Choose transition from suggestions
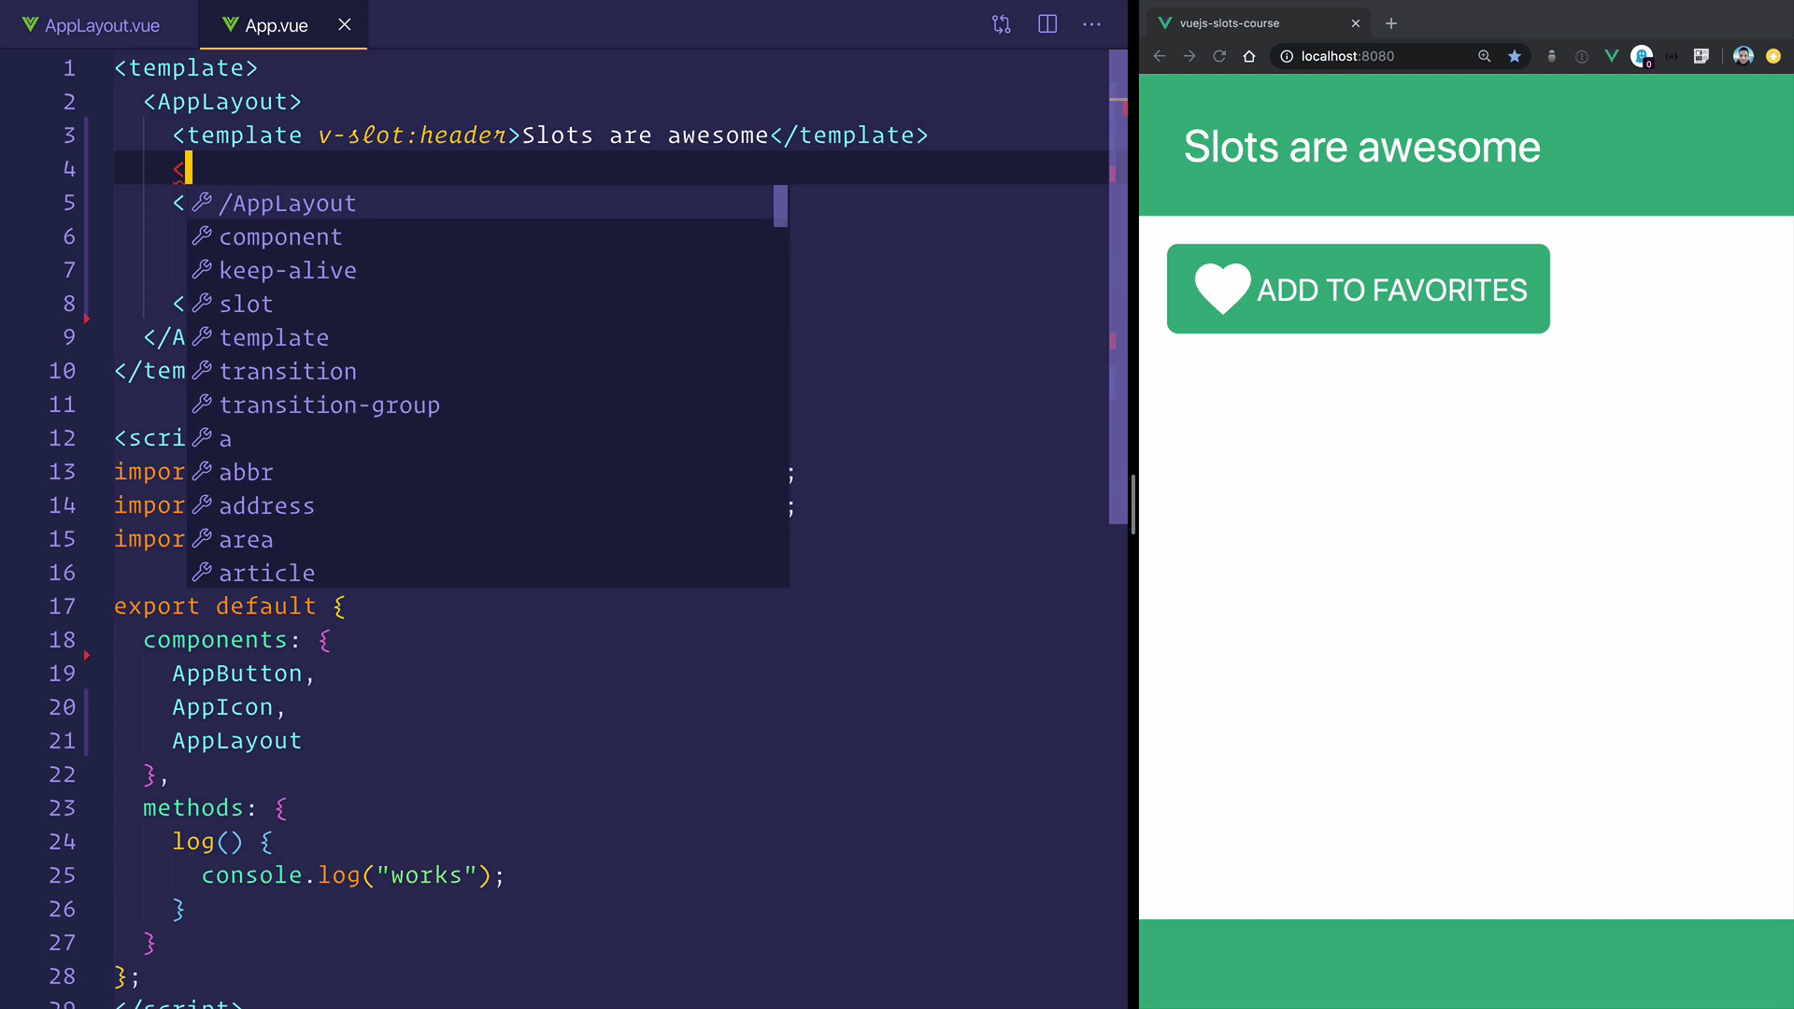Viewport: 1794px width, 1009px height. 480,371
